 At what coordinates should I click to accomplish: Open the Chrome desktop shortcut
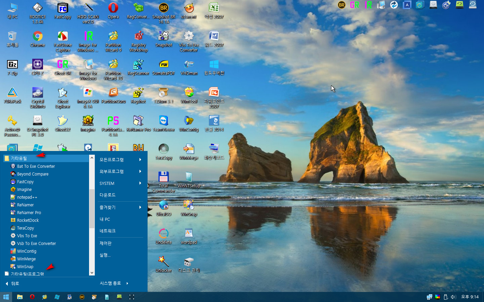37,39
